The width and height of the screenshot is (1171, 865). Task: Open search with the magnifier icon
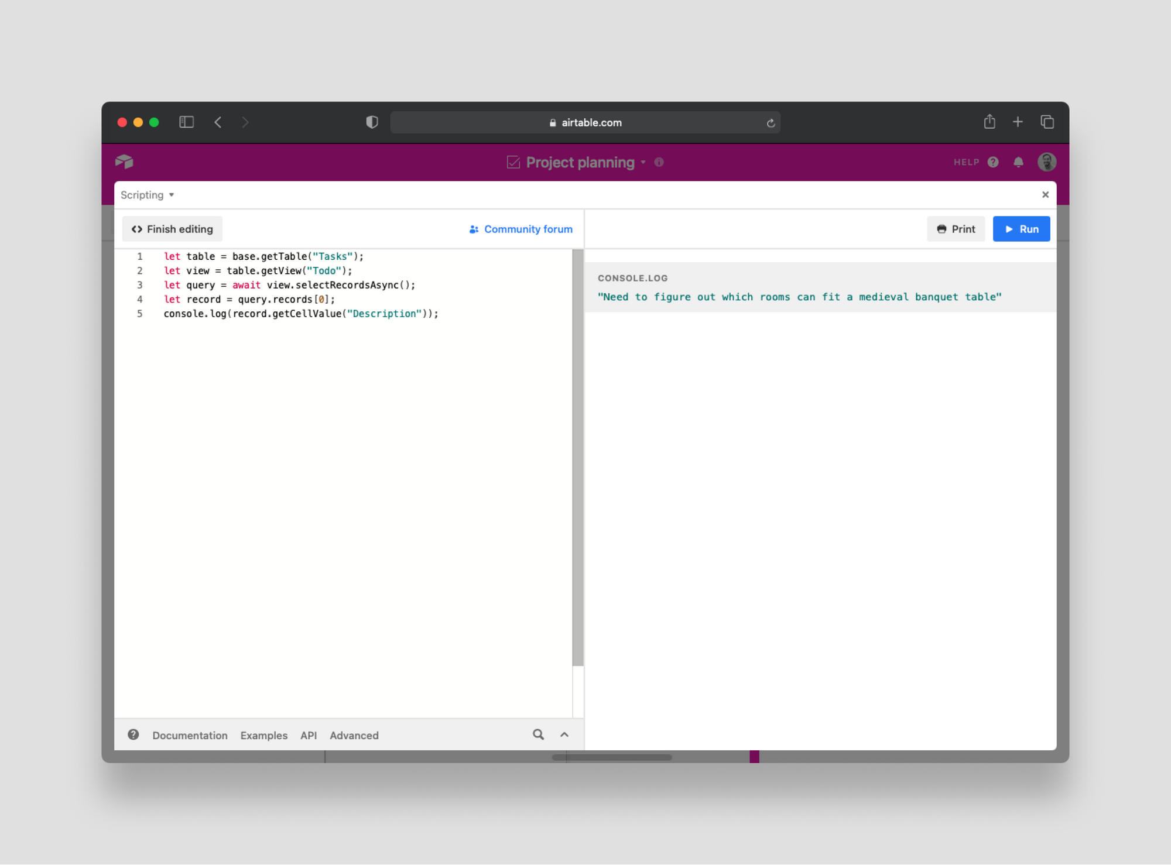coord(538,734)
